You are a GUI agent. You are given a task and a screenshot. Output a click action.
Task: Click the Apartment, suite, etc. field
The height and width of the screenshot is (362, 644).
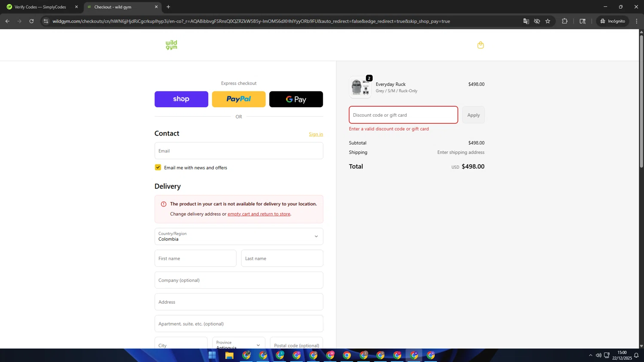239,324
